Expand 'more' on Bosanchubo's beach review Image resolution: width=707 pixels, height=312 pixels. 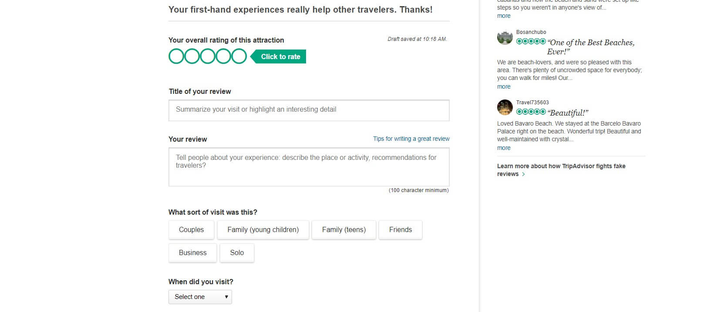pyautogui.click(x=504, y=86)
